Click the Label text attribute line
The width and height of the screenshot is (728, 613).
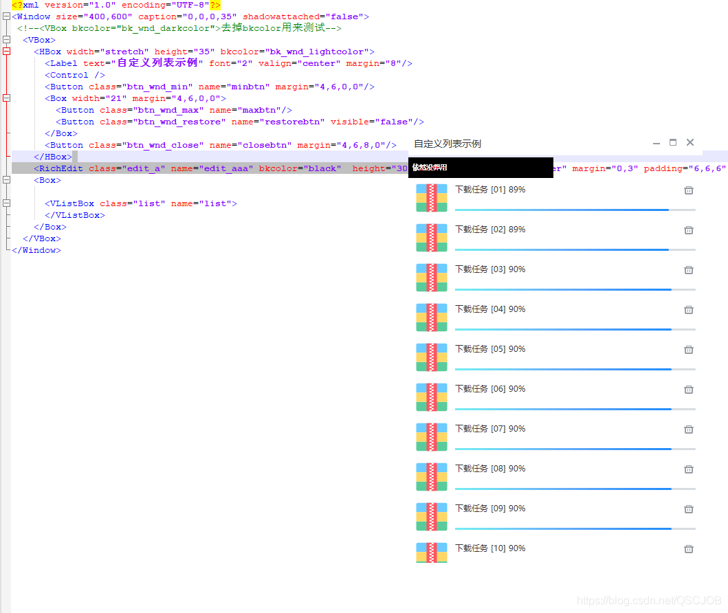(x=228, y=63)
